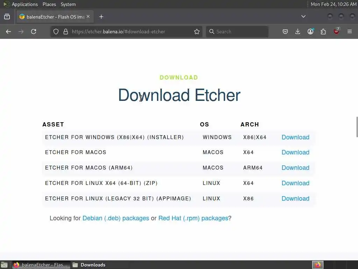
Task: Download Etcher for macOS ARM64
Action: click(295, 168)
